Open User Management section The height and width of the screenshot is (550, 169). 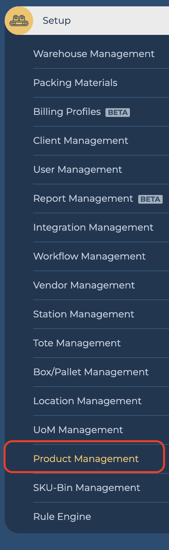point(78,170)
